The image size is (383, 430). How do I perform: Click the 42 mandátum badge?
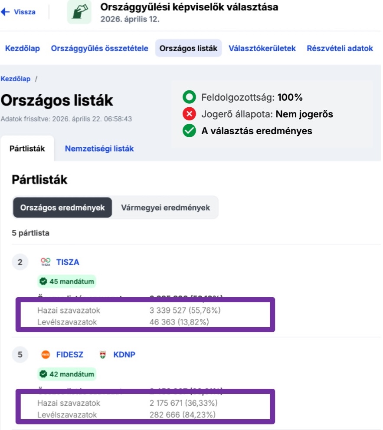(66, 374)
